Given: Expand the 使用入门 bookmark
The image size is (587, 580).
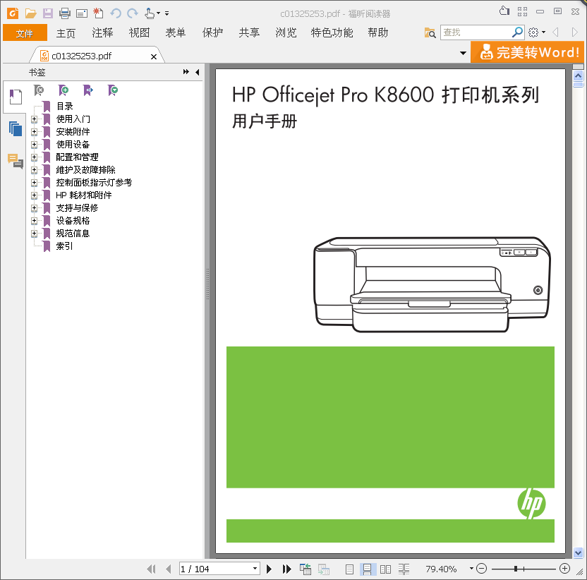Looking at the screenshot, I should click(34, 119).
